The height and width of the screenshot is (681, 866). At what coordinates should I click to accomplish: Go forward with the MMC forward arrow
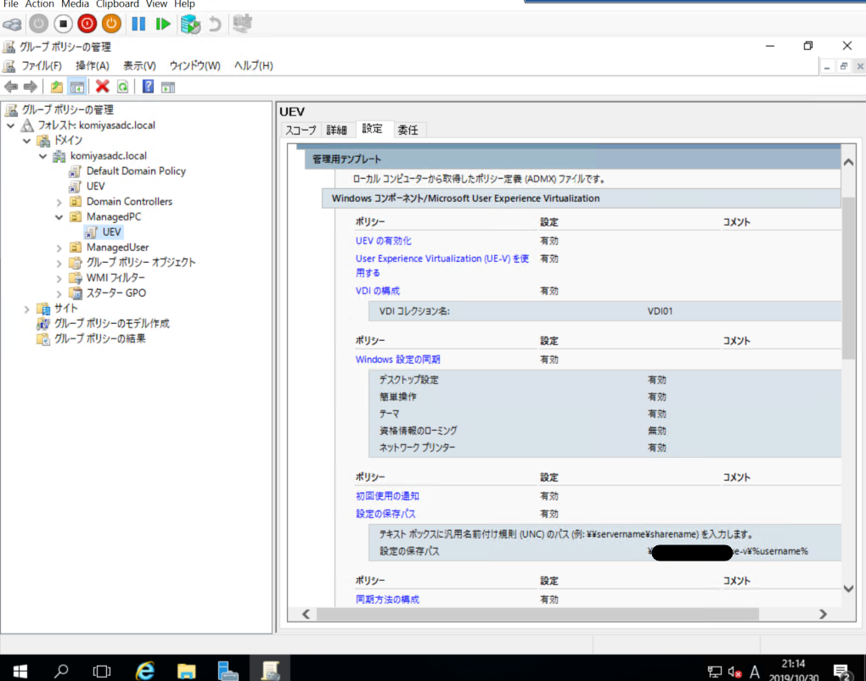[x=31, y=87]
